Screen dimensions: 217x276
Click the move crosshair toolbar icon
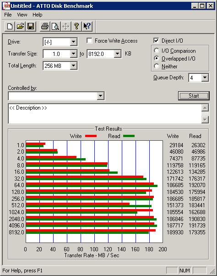click(x=66, y=27)
